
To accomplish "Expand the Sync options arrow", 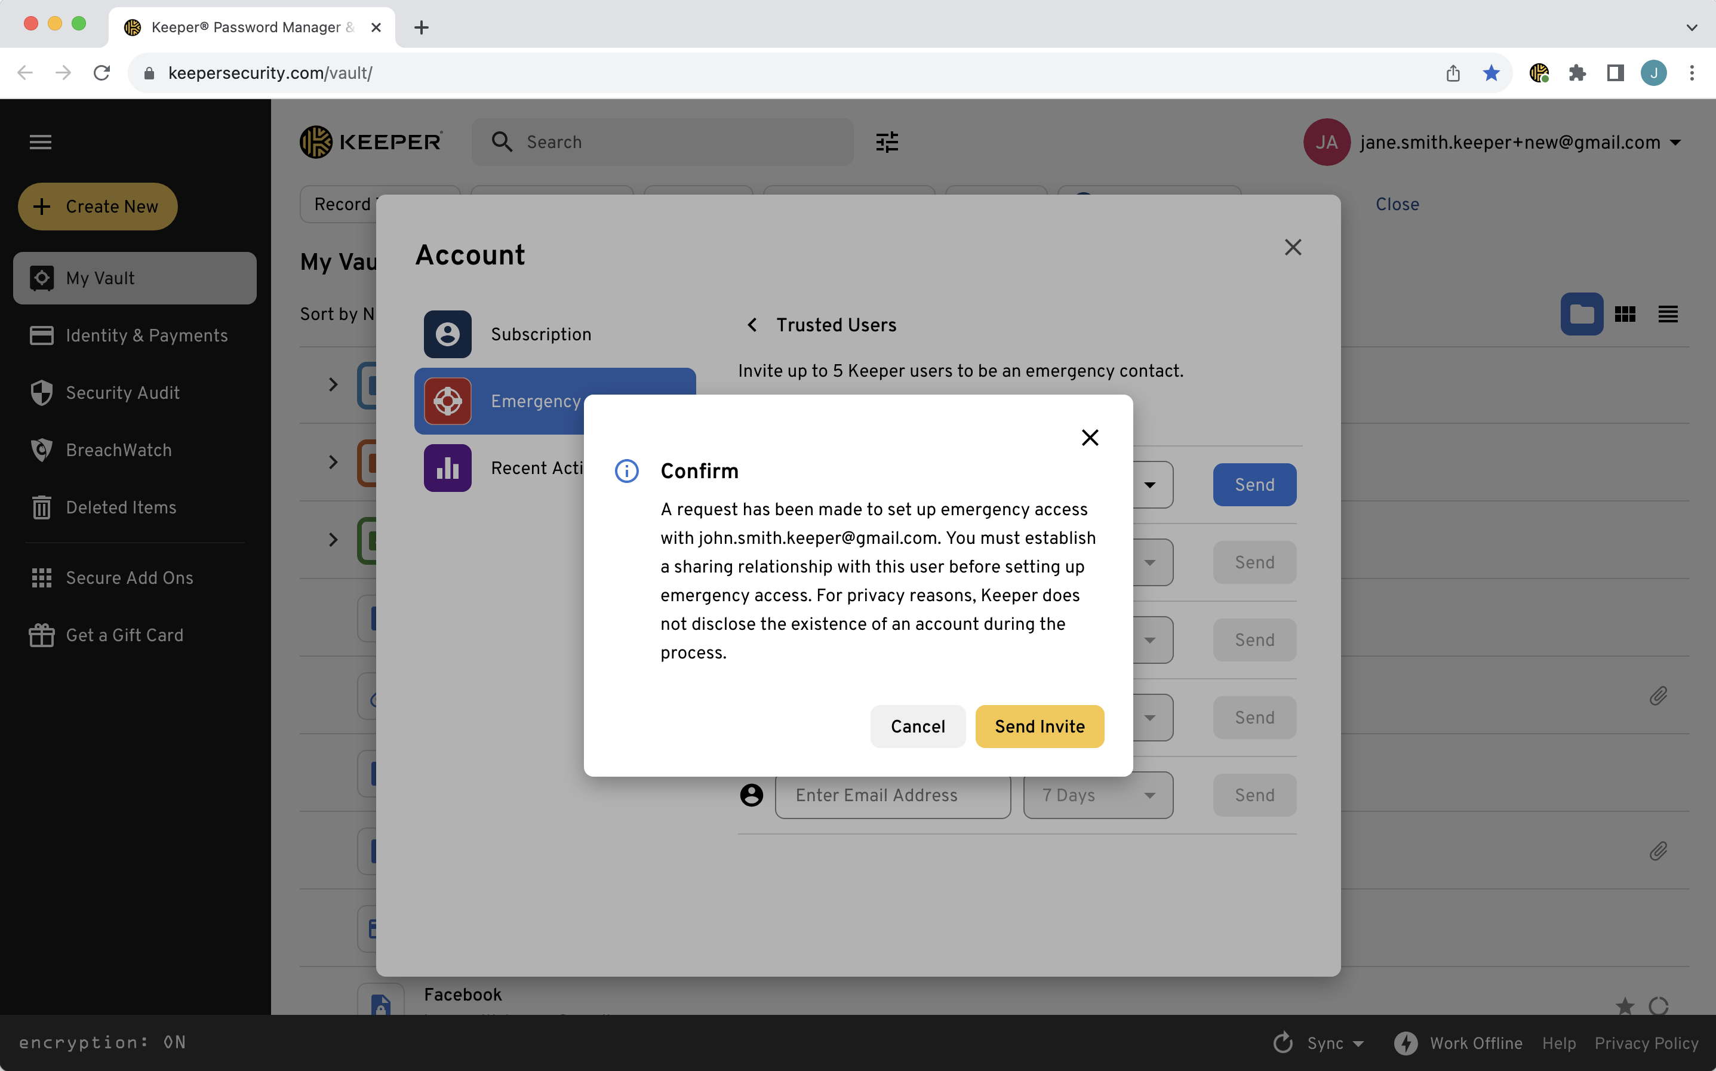I will (x=1358, y=1043).
